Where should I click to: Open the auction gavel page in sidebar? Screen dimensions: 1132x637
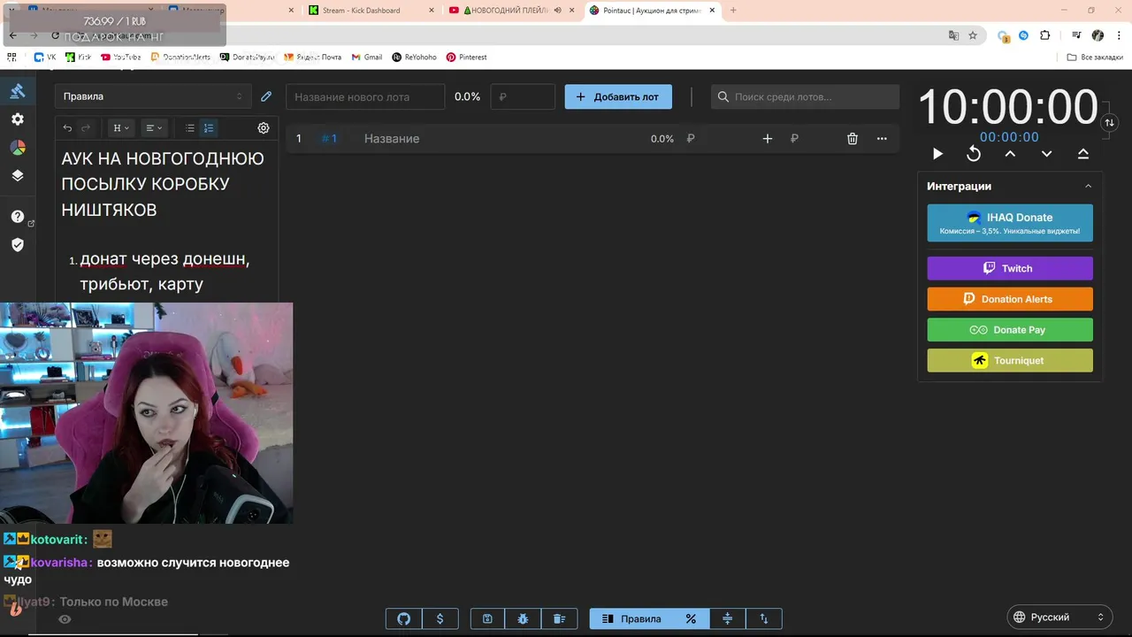(17, 91)
